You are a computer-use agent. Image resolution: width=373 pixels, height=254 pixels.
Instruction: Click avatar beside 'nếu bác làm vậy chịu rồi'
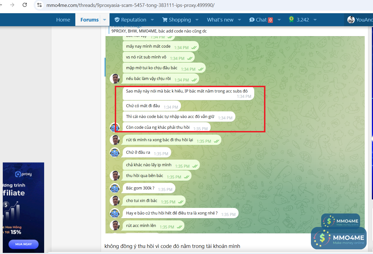click(115, 79)
